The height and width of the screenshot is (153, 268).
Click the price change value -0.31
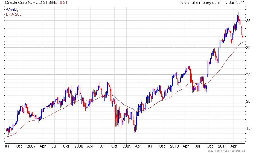pyautogui.click(x=63, y=2)
